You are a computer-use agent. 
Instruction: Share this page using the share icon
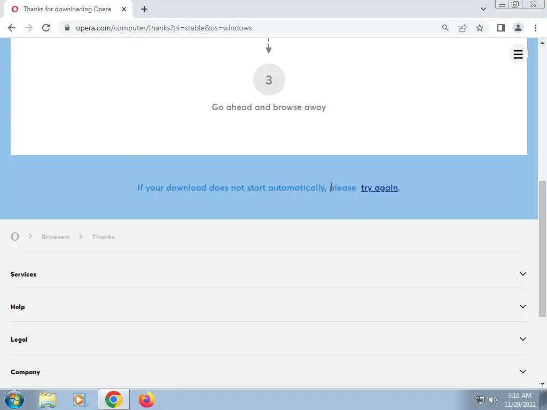(463, 28)
